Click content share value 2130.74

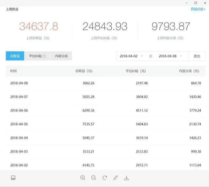pos(195,124)
